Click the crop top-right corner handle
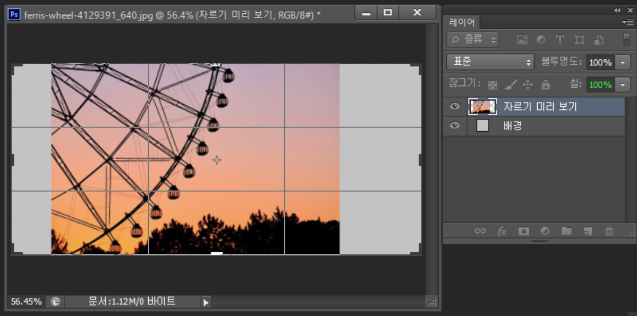Image resolution: width=637 pixels, height=316 pixels. coord(415,70)
